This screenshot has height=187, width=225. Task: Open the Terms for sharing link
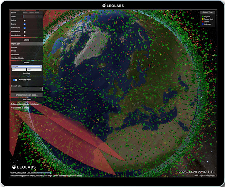tap(44, 173)
